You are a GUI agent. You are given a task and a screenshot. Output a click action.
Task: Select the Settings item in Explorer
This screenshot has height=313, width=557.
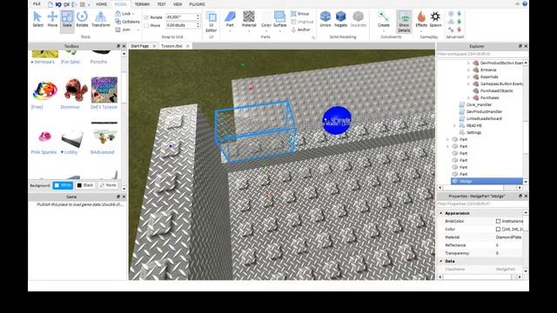(473, 132)
